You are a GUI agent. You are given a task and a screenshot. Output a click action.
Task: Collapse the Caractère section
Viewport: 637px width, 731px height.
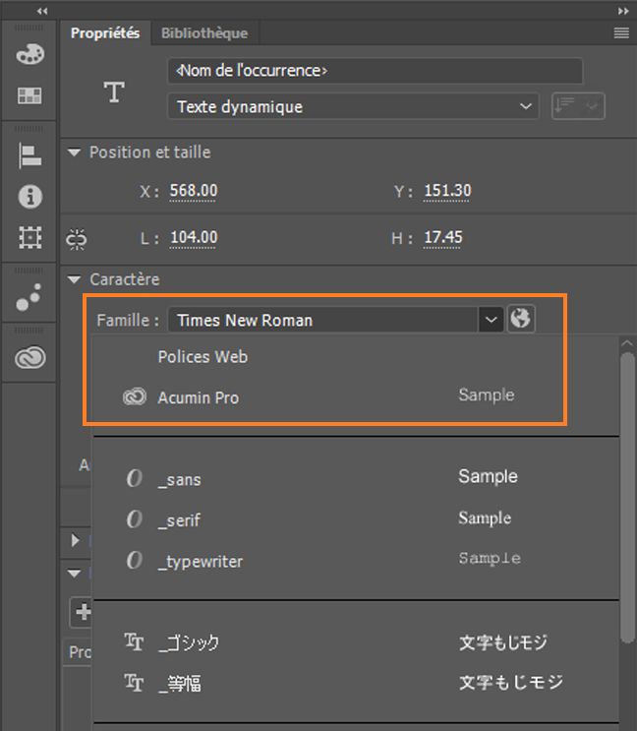tap(74, 279)
